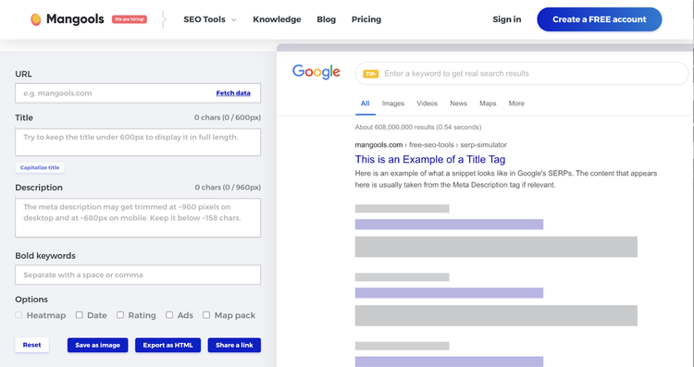Expand the SEO Tools dropdown
The width and height of the screenshot is (694, 367).
coord(210,19)
